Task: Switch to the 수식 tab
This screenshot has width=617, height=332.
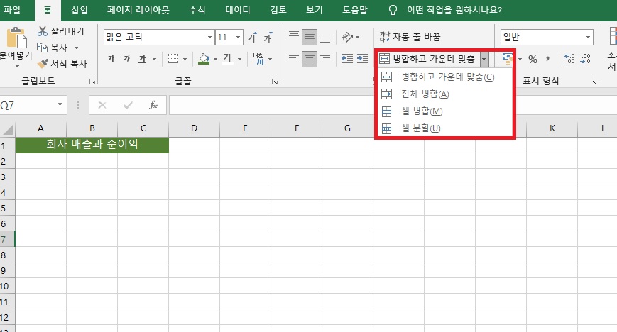Action: click(x=197, y=10)
